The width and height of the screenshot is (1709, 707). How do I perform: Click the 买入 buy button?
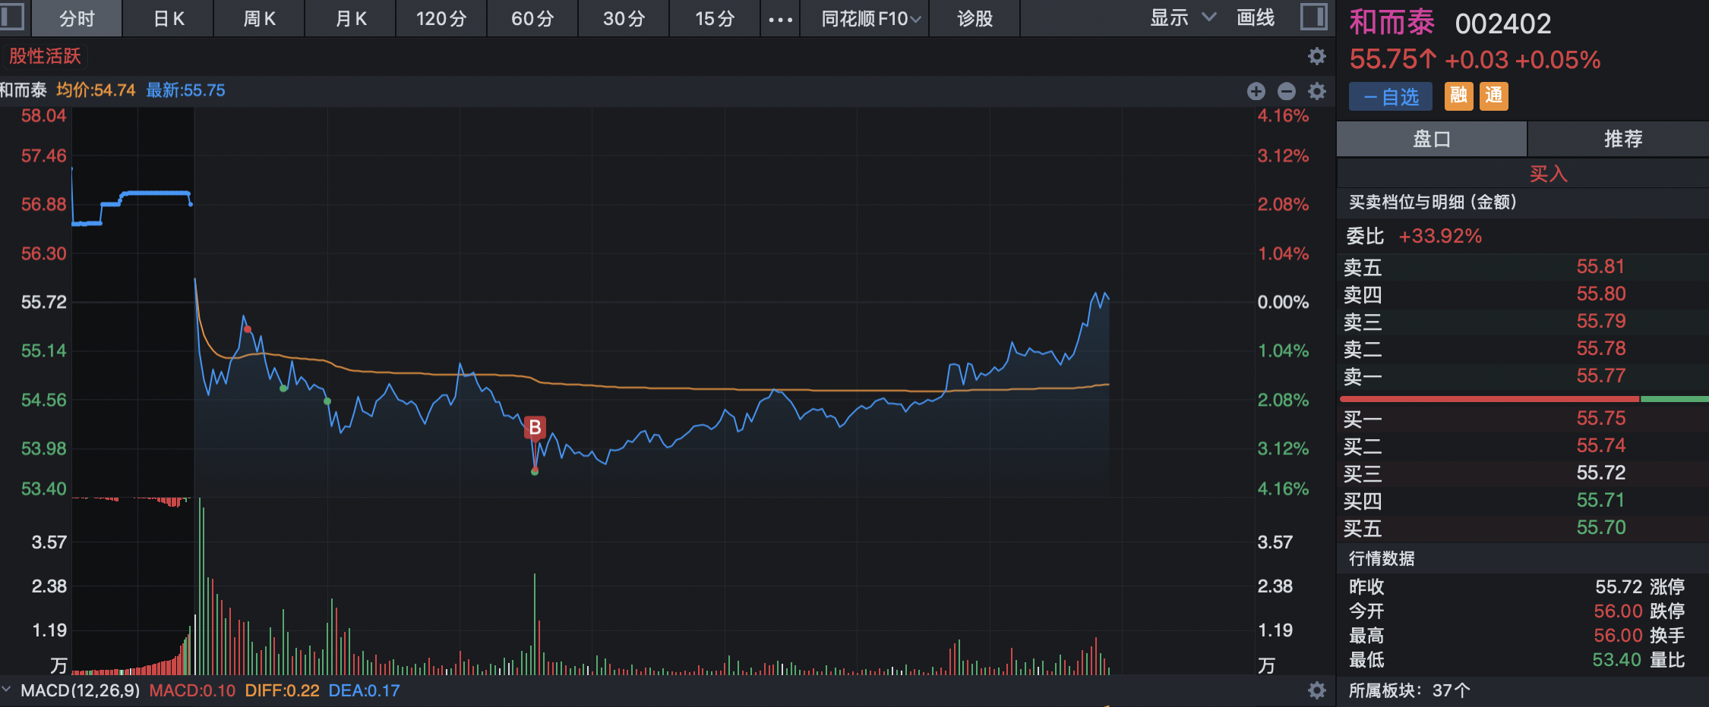(x=1548, y=174)
